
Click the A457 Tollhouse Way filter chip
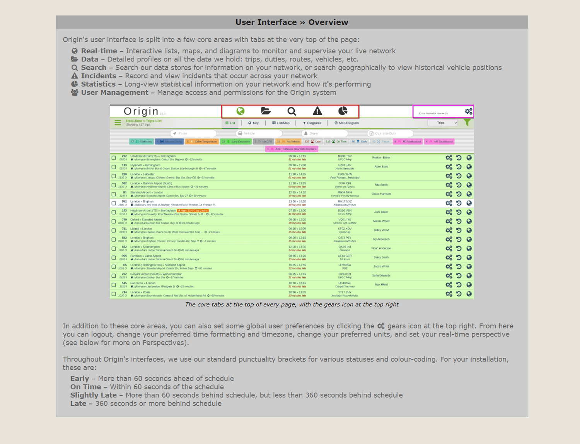[292, 149]
